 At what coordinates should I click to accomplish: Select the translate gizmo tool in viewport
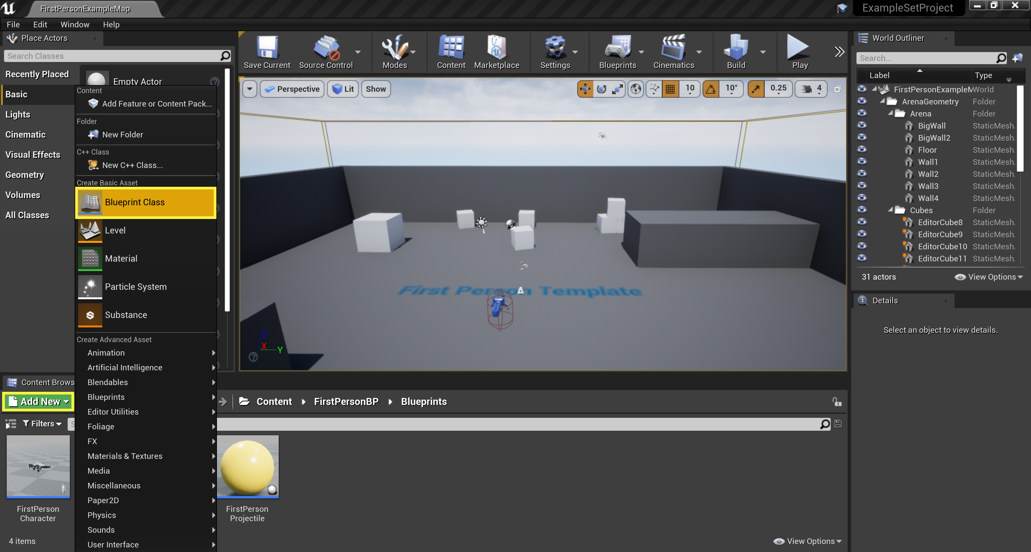pyautogui.click(x=585, y=89)
